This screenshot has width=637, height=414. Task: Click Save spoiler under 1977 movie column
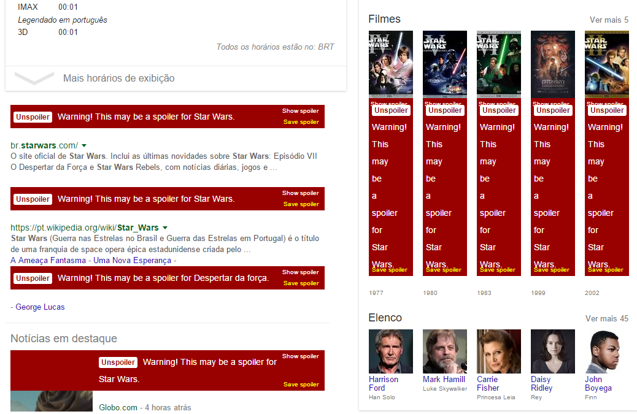[389, 270]
